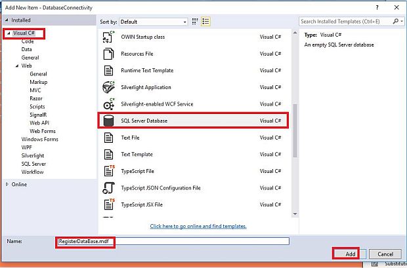Select the Runtime Text Template text
The image size is (407, 268).
point(147,71)
